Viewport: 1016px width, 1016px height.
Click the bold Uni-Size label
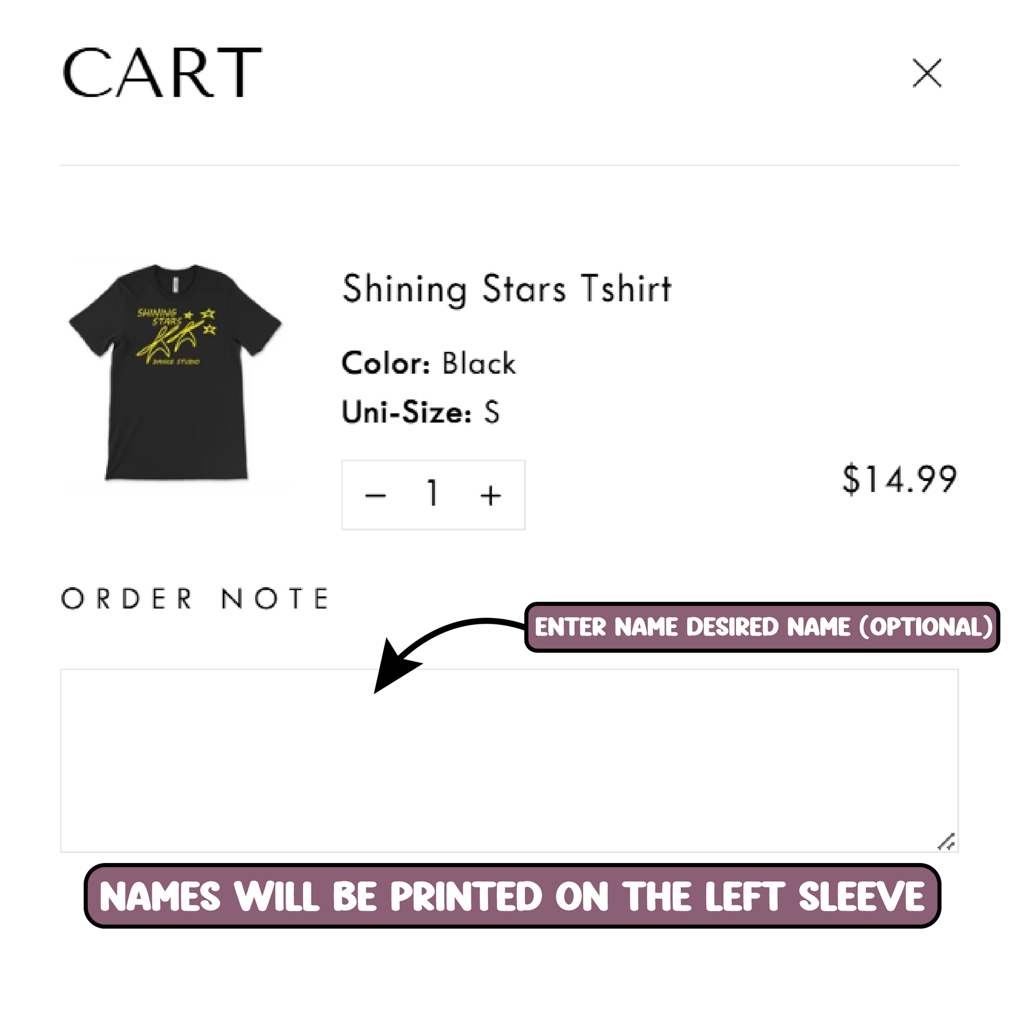(x=406, y=412)
